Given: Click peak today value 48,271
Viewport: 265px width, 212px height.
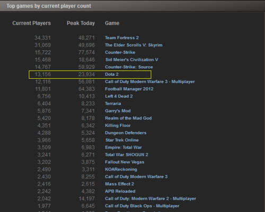Looking at the screenshot, I should coord(86,38).
